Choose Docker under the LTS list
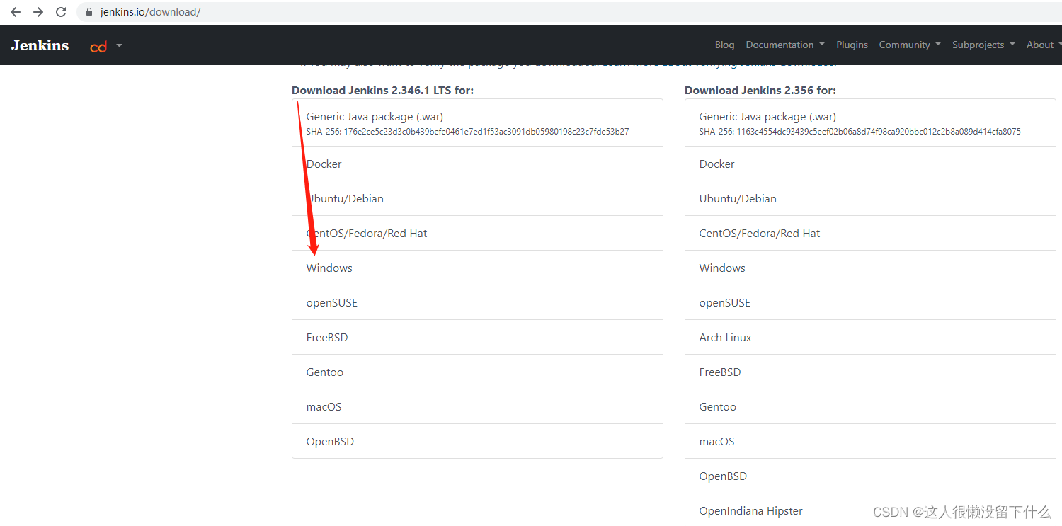1062x526 pixels. (324, 164)
